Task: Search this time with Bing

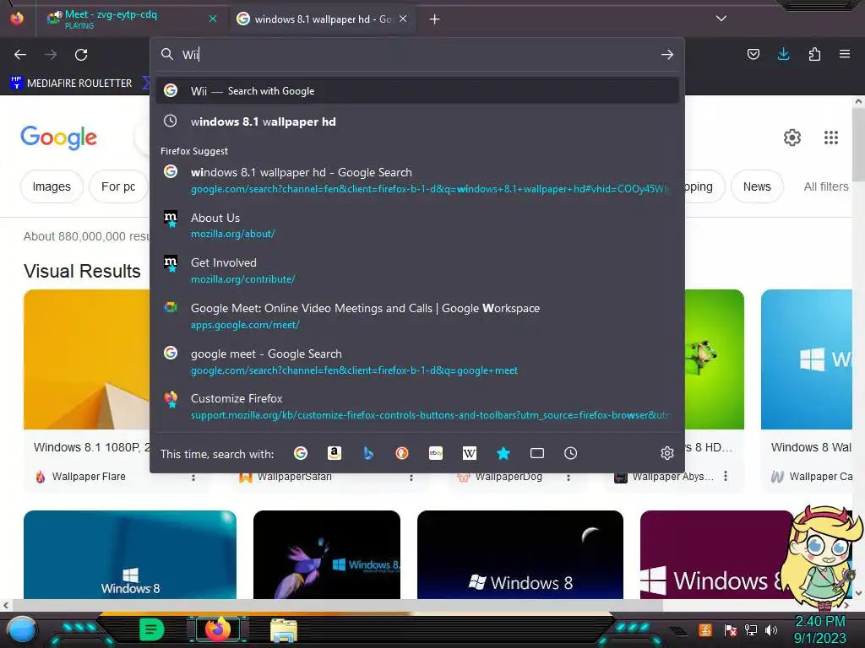Action: coord(368,453)
